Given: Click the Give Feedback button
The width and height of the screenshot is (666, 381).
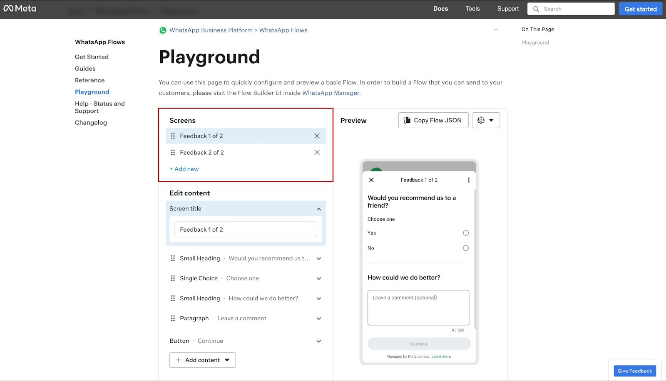Looking at the screenshot, I should [635, 371].
